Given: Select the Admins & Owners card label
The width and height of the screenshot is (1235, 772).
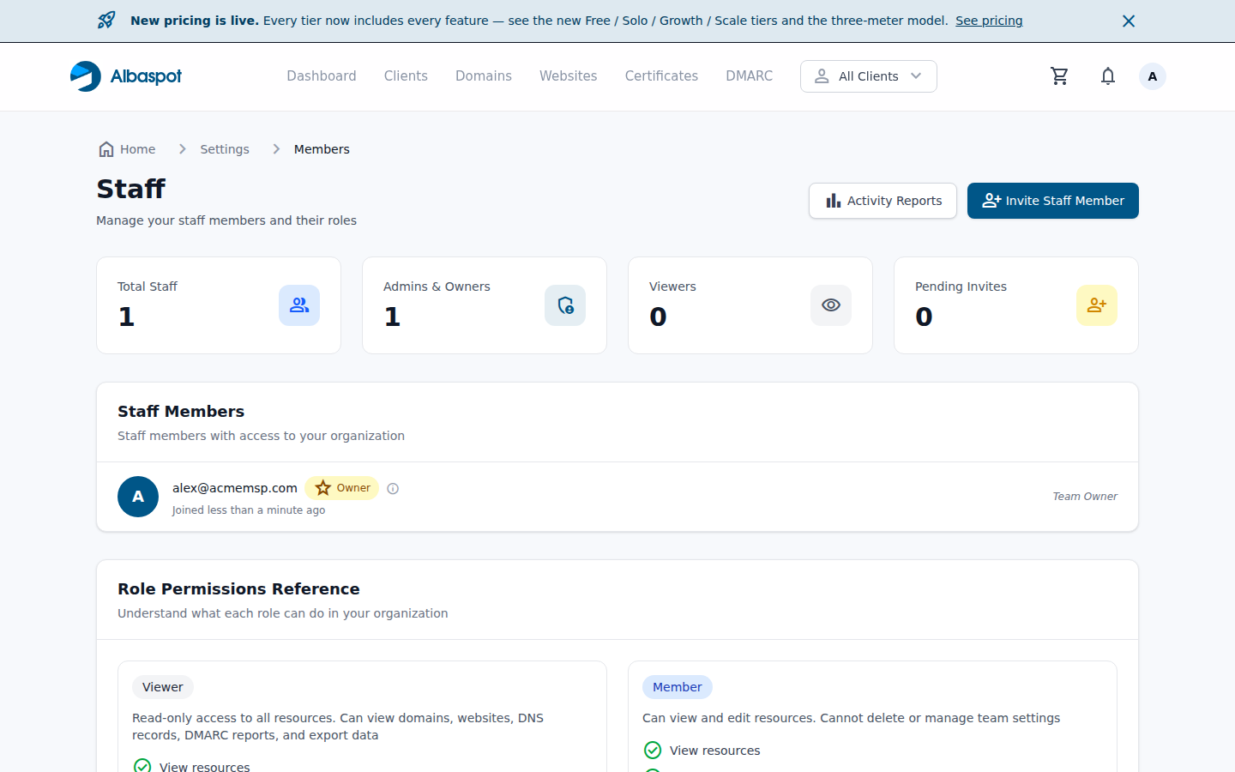Looking at the screenshot, I should 437,286.
